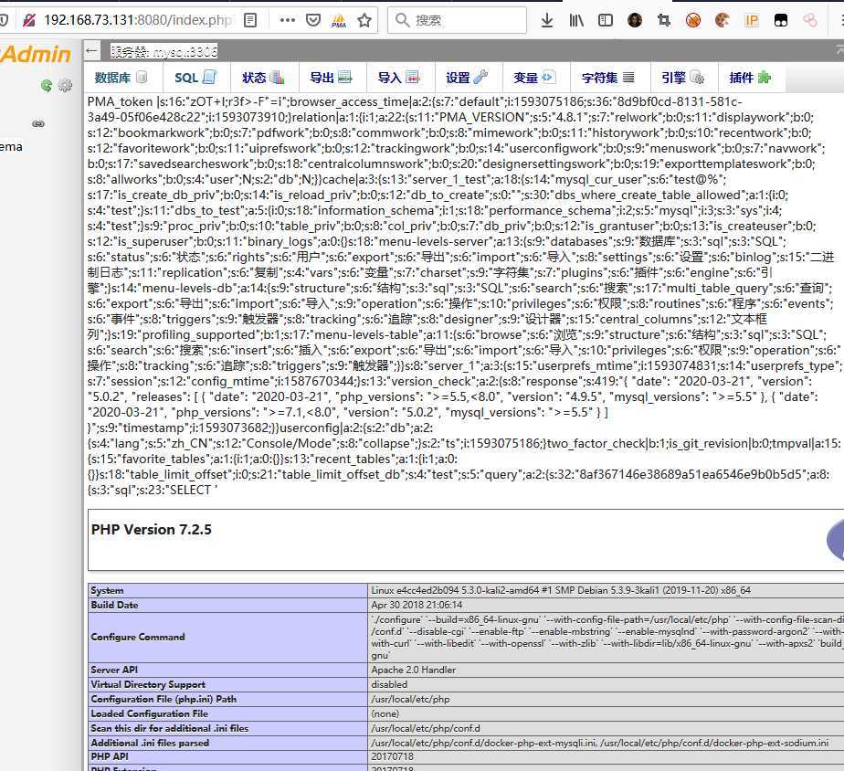Image resolution: width=844 pixels, height=771 pixels.
Task: Open the downloads arrow icon
Action: click(547, 20)
